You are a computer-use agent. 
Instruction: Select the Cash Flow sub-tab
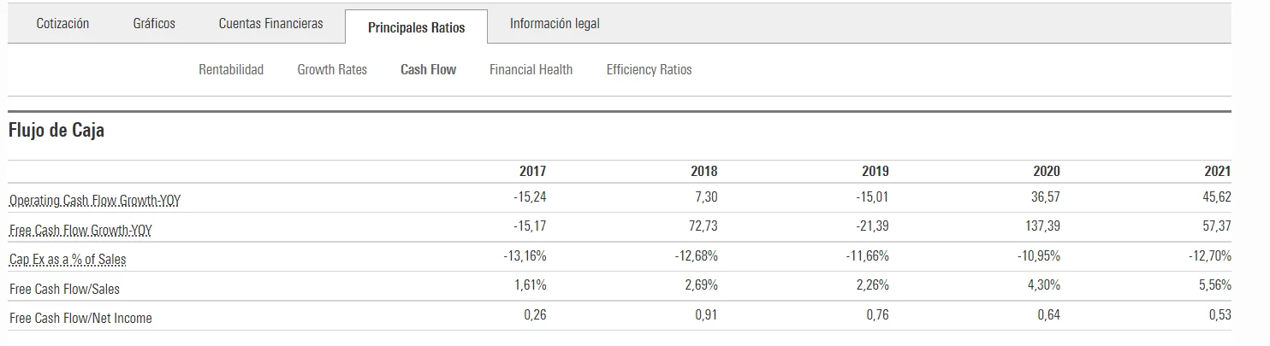tap(428, 70)
